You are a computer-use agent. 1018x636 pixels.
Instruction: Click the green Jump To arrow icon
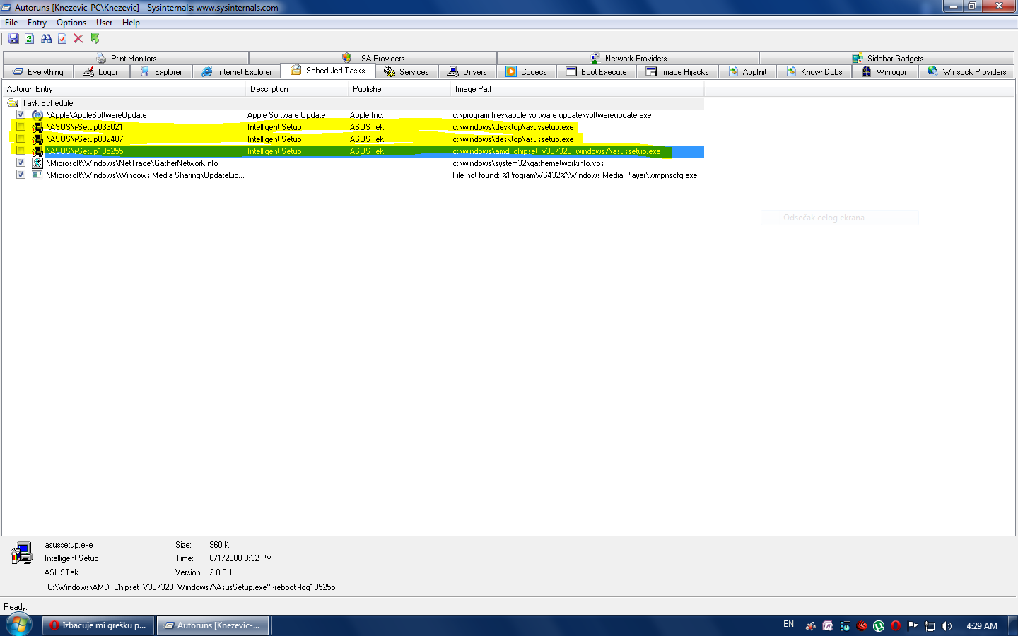[x=95, y=39]
